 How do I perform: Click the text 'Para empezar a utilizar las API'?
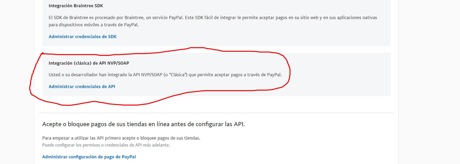[121, 138]
